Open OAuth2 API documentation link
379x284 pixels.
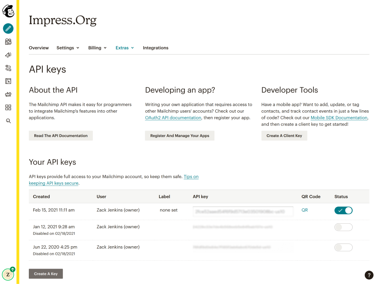pyautogui.click(x=173, y=118)
